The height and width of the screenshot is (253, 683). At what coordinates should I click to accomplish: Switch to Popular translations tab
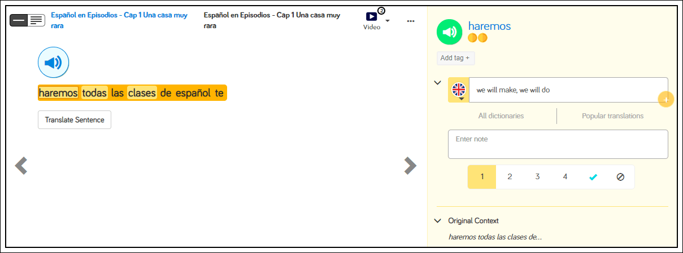pyautogui.click(x=612, y=116)
